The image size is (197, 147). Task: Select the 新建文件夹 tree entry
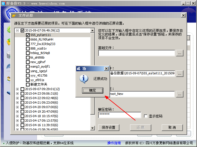pyautogui.click(x=39, y=84)
